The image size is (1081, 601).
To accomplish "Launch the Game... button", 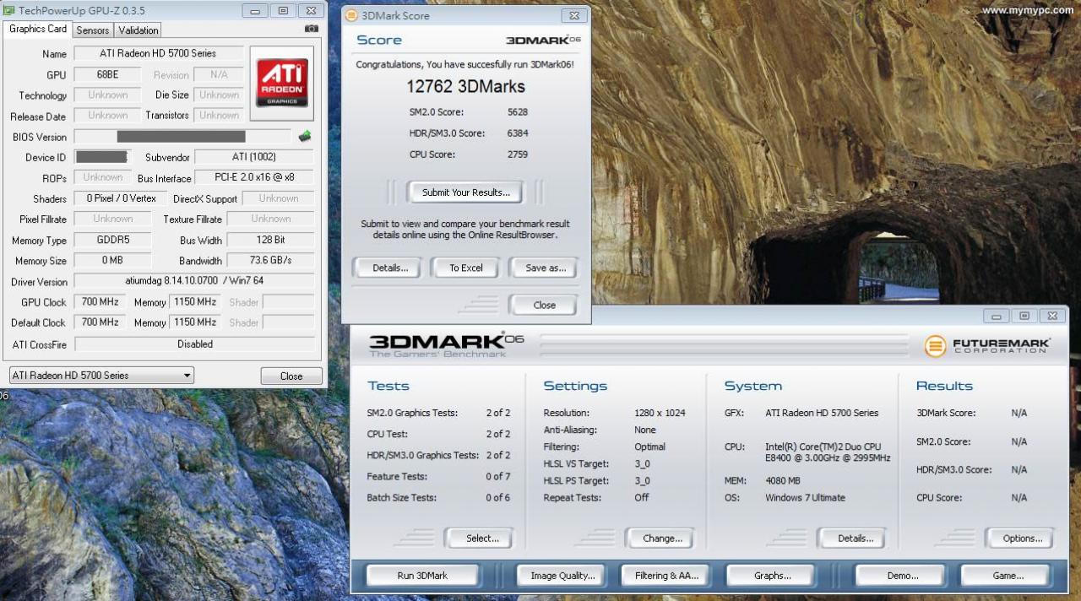I will pyautogui.click(x=1008, y=576).
